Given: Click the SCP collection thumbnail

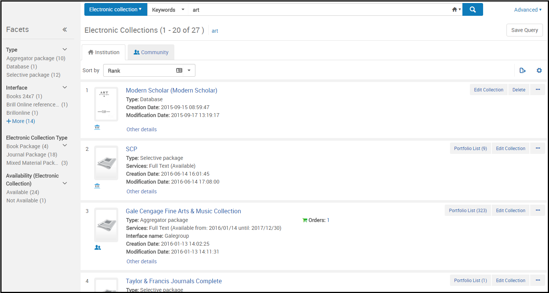Looking at the screenshot, I should pyautogui.click(x=106, y=162).
